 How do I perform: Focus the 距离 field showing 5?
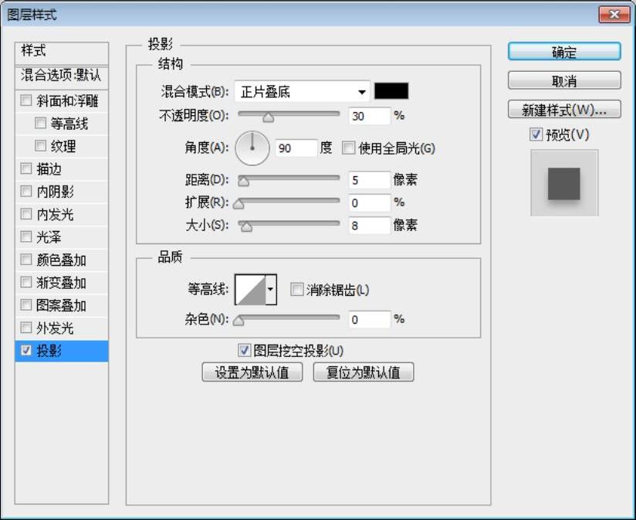(x=369, y=180)
